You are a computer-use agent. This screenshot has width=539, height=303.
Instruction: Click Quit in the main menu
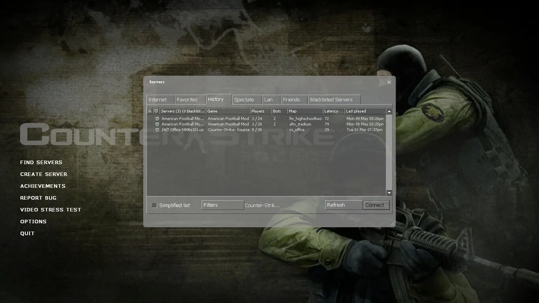click(x=28, y=233)
